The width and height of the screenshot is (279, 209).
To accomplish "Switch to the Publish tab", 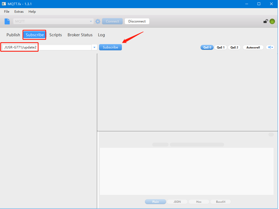I will pyautogui.click(x=13, y=35).
